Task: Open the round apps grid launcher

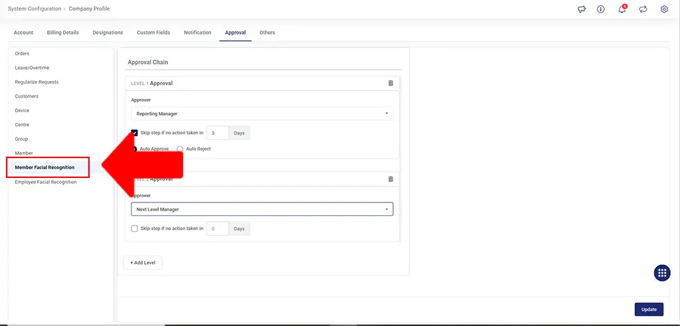Action: (662, 273)
